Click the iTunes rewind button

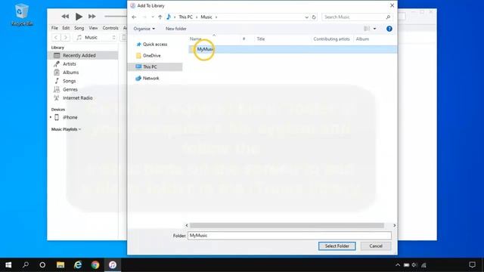click(x=65, y=17)
